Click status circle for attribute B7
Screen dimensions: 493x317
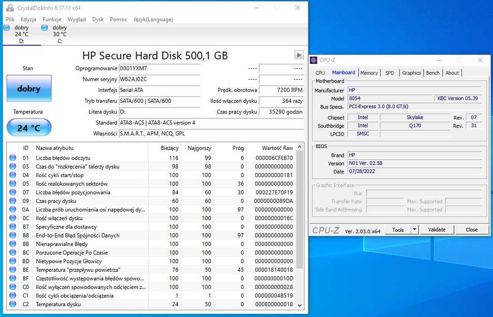click(13, 227)
